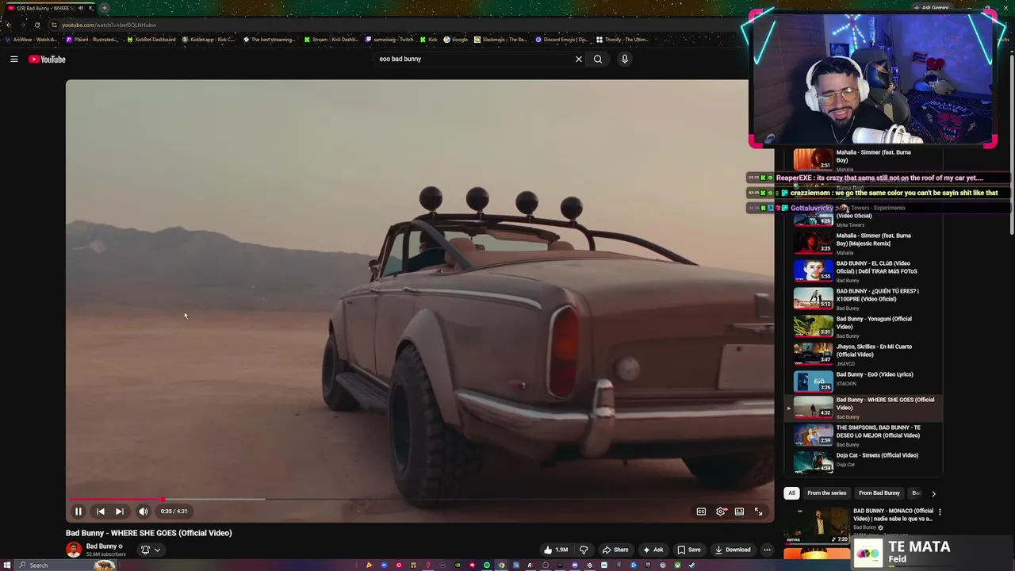
Task: Open the player settings gear
Action: click(721, 512)
